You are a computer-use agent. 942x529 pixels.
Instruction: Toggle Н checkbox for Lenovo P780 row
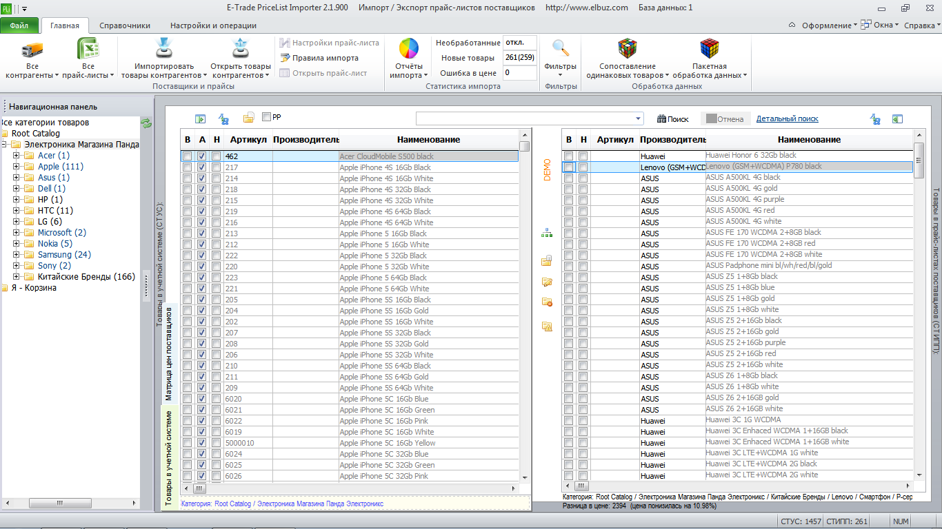pos(583,167)
